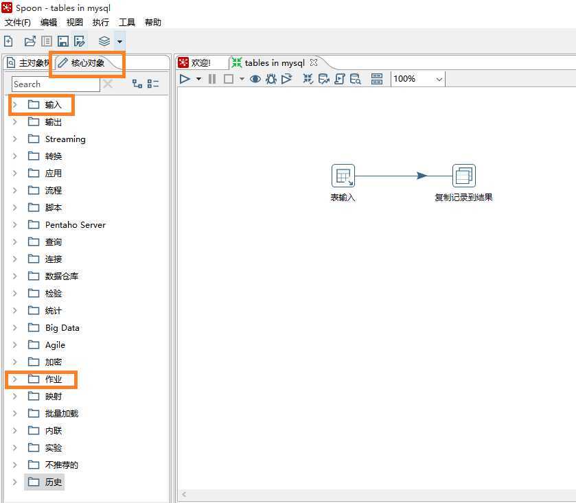Expand the Big Data folder arrow
This screenshot has height=503, width=576.
coord(14,327)
